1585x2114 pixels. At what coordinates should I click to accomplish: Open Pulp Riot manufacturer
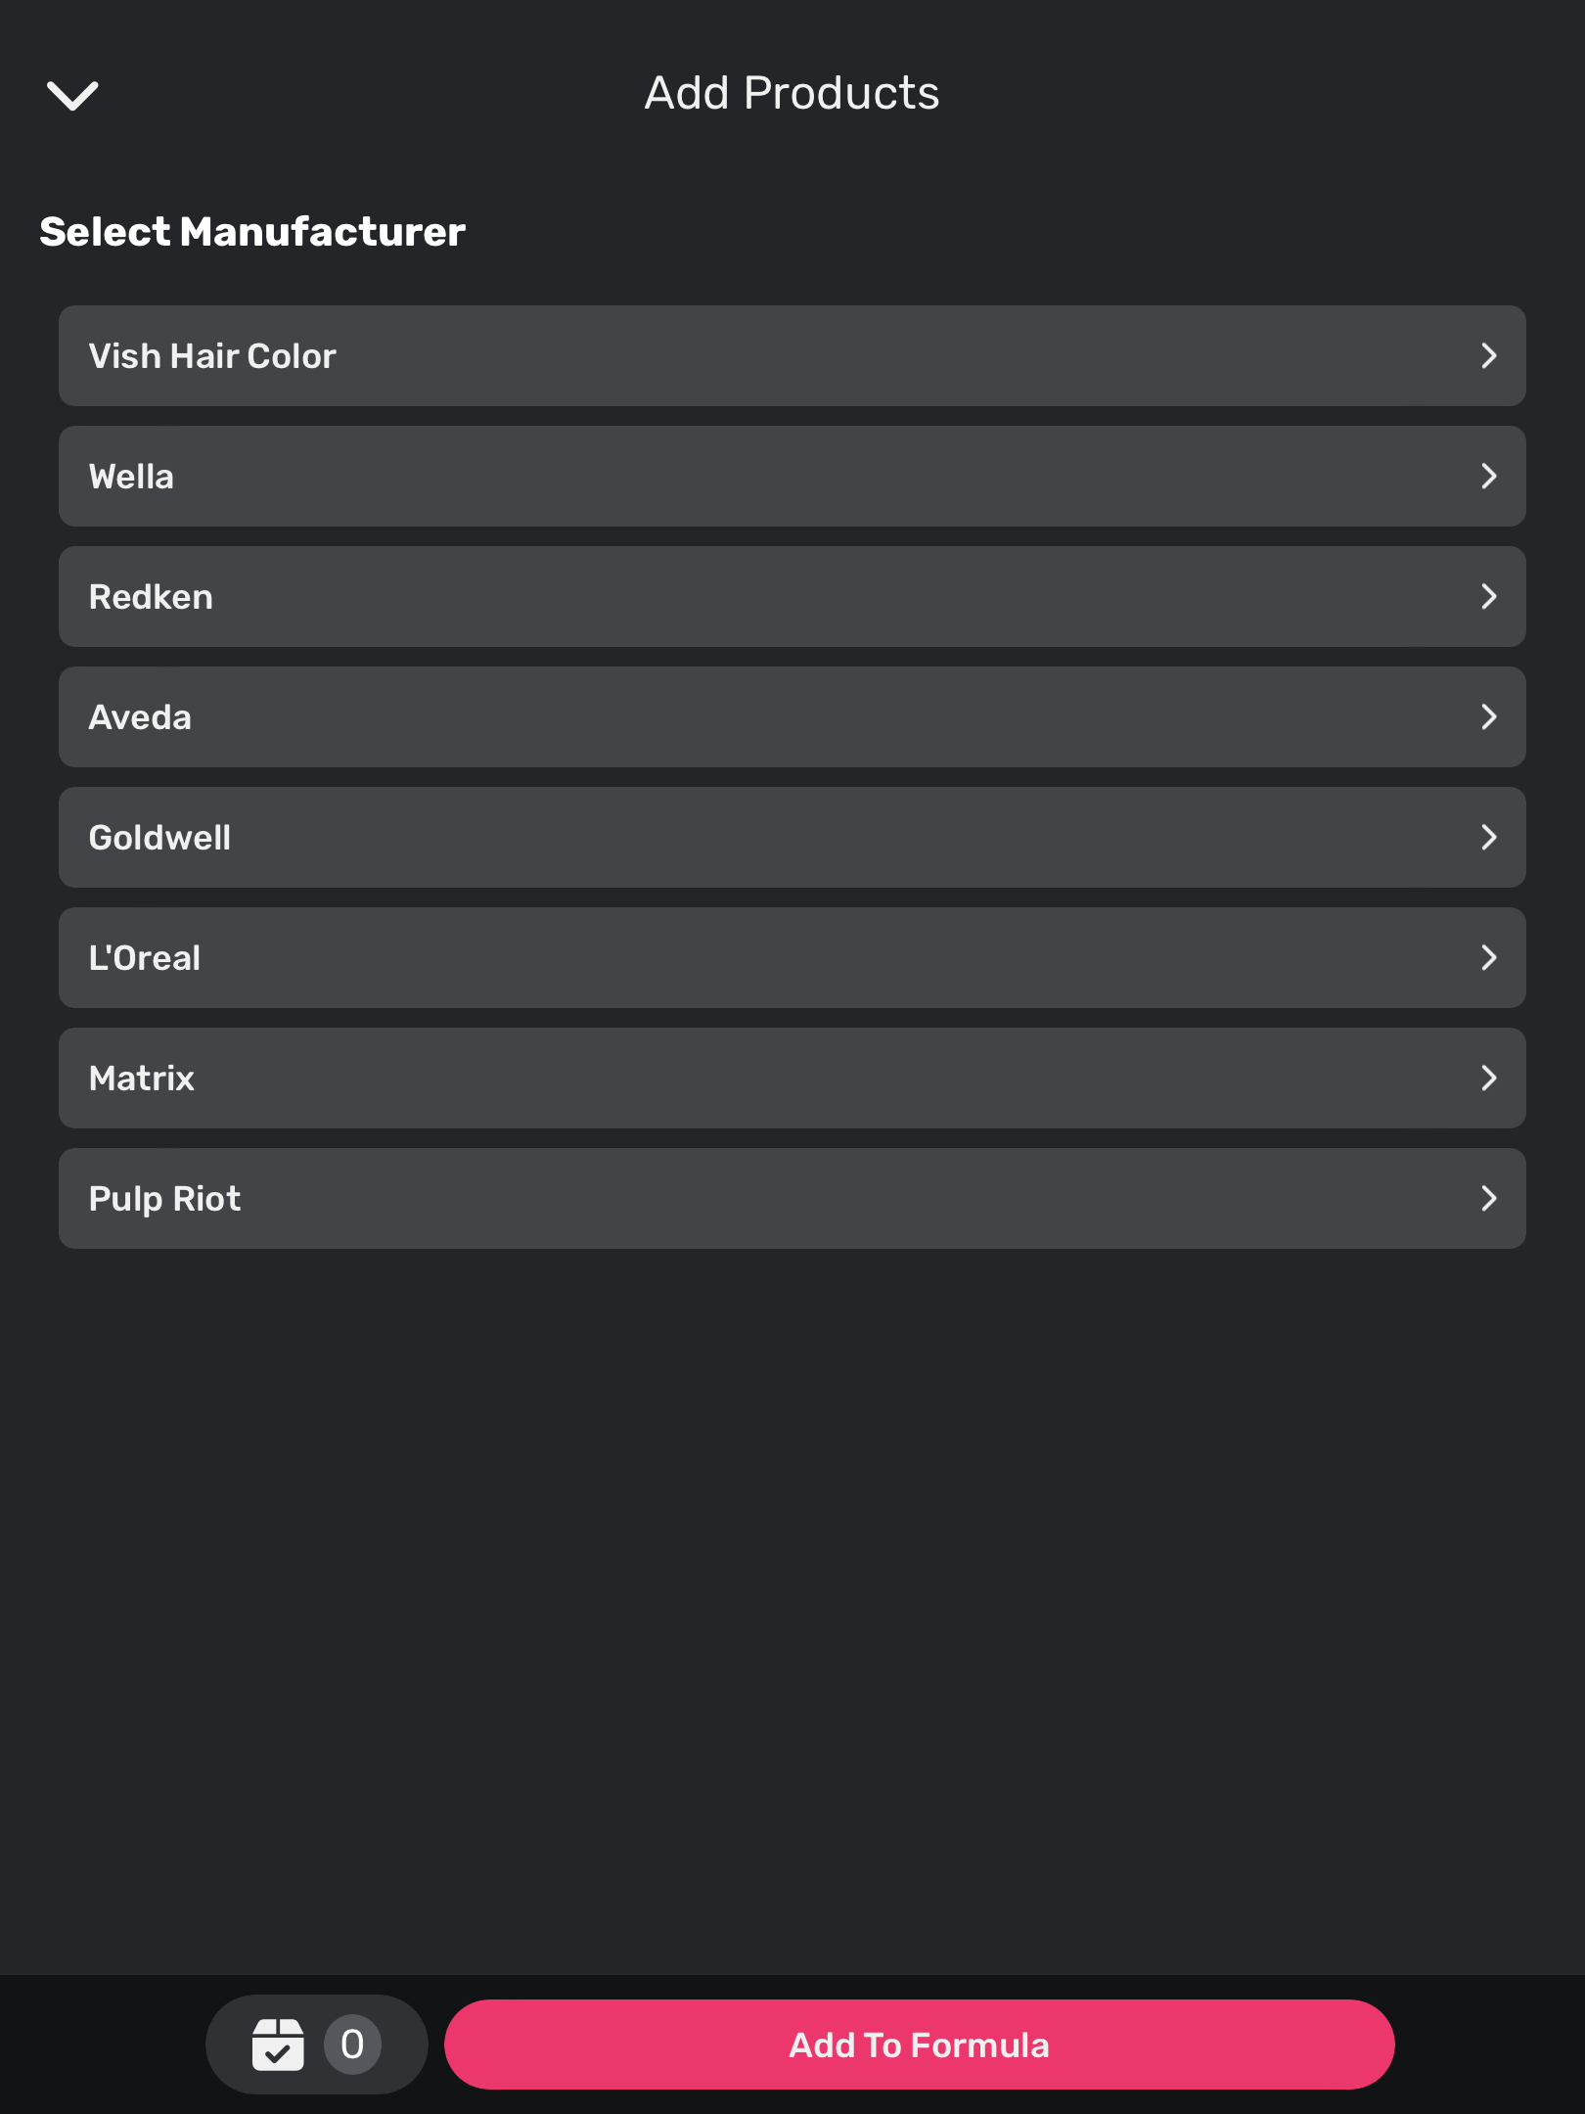click(x=164, y=1199)
